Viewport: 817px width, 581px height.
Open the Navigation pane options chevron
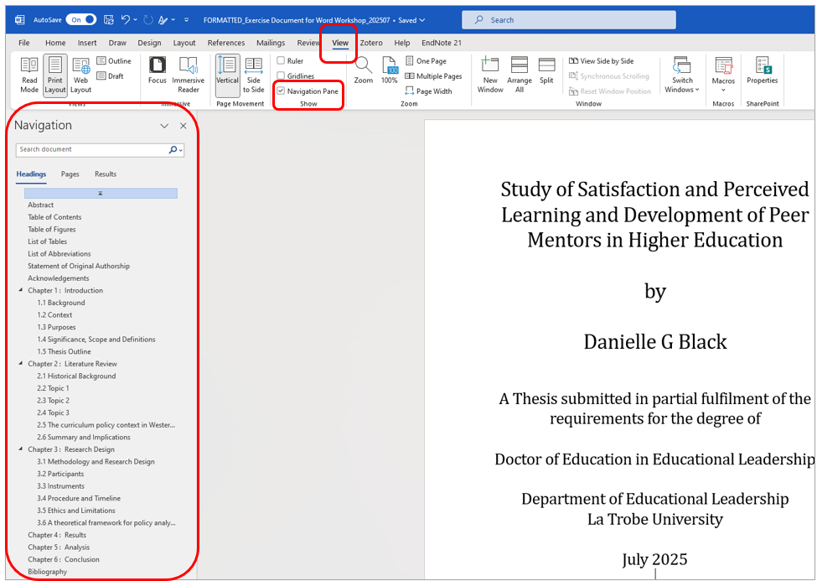(163, 125)
